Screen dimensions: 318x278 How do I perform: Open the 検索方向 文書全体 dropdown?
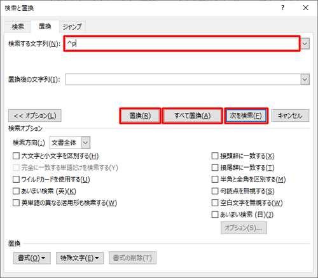[x=70, y=143]
